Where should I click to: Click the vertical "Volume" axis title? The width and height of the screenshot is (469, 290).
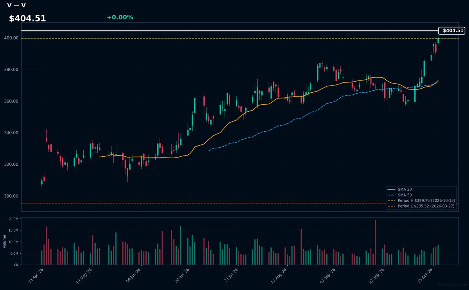click(5, 241)
